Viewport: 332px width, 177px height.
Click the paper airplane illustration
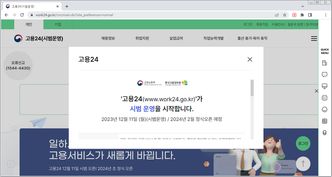[x=38, y=123]
